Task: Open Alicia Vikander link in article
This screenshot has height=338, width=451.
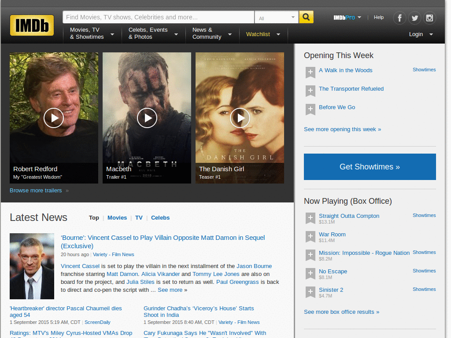Action: pyautogui.click(x=160, y=274)
